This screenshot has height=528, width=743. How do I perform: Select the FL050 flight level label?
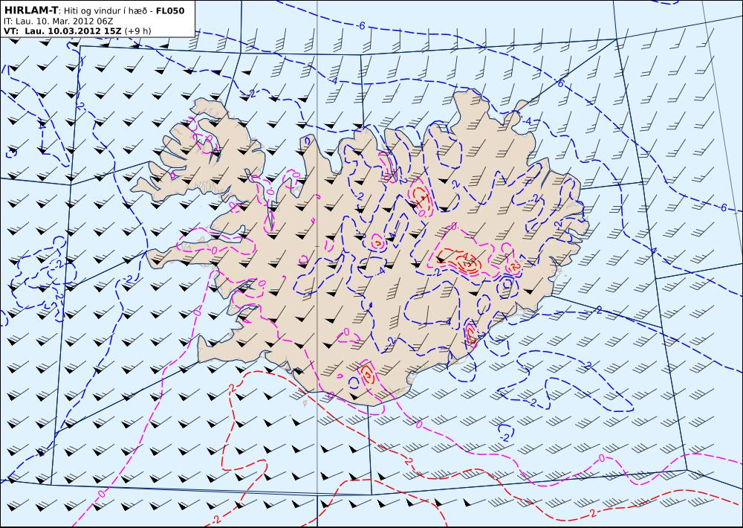click(169, 10)
